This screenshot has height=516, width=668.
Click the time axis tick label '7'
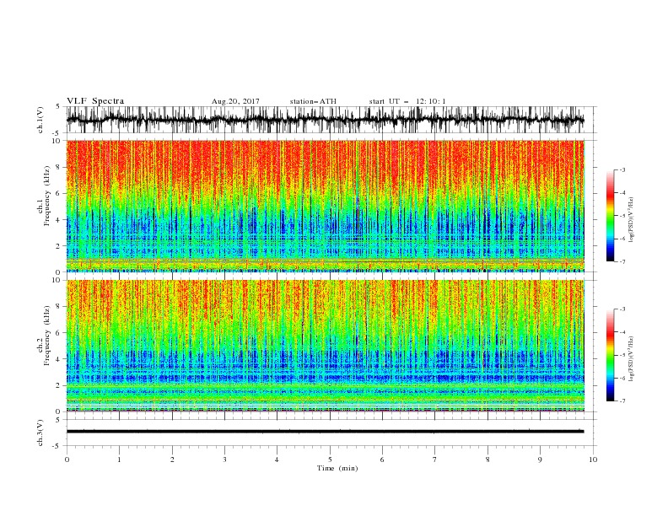[x=435, y=460]
